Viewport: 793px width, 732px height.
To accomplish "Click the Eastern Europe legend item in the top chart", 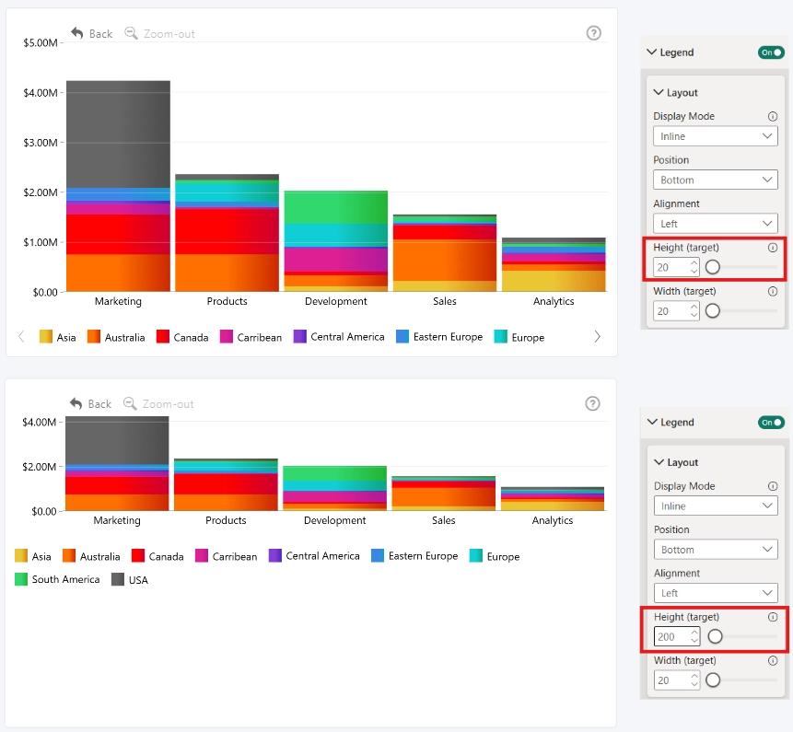I will [439, 337].
